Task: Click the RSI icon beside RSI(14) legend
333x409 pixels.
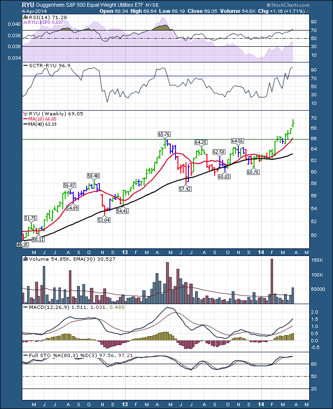Action: click(x=25, y=17)
